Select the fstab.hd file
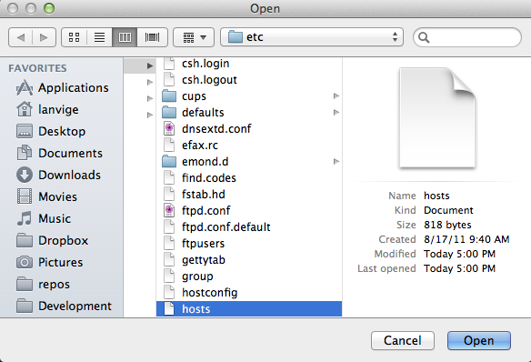The image size is (531, 362). pyautogui.click(x=249, y=195)
